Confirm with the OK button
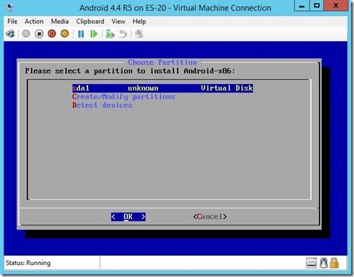 [128, 217]
